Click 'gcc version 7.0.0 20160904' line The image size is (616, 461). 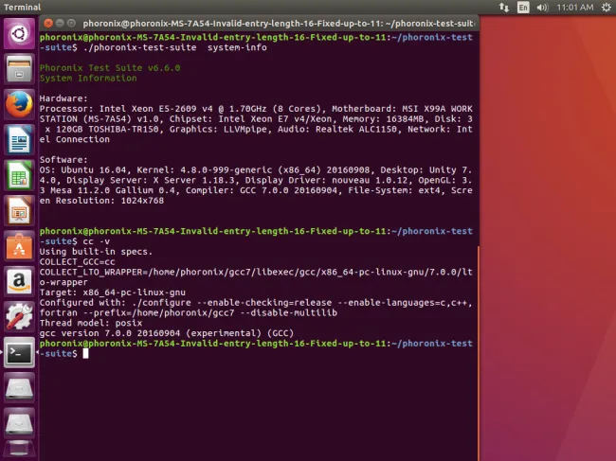167,333
